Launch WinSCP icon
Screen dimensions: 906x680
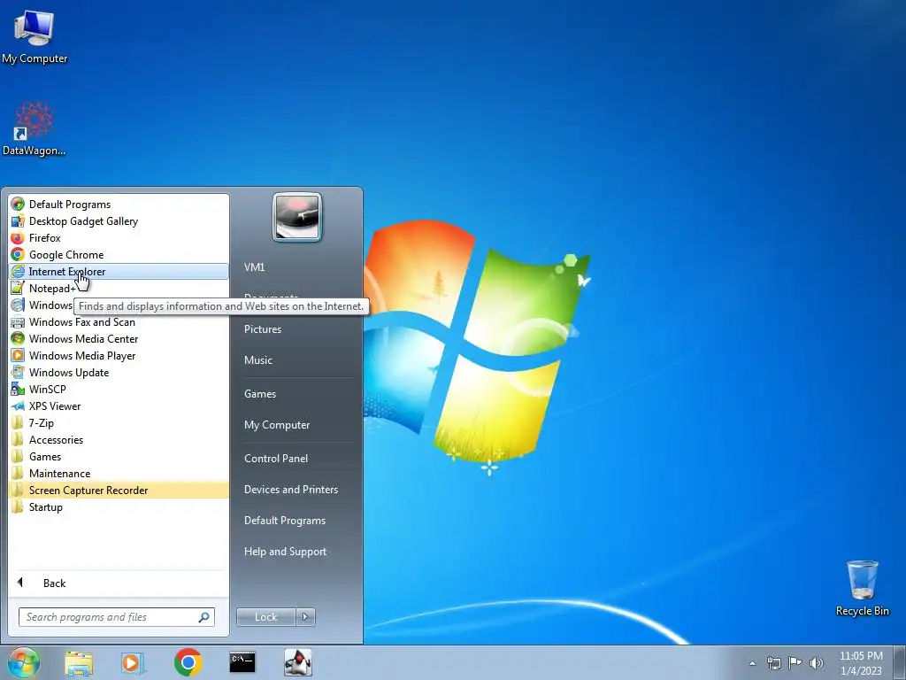tap(18, 390)
